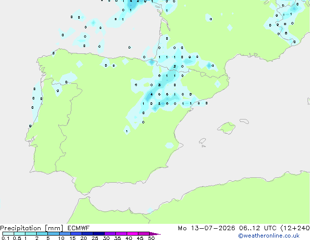Click the legend arrow tip above 50 mm
Viewport: 310px width, 240px height.
(155, 234)
